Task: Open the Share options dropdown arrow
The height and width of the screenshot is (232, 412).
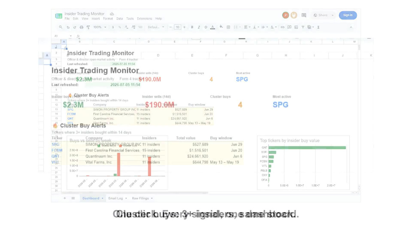Action: [332, 15]
